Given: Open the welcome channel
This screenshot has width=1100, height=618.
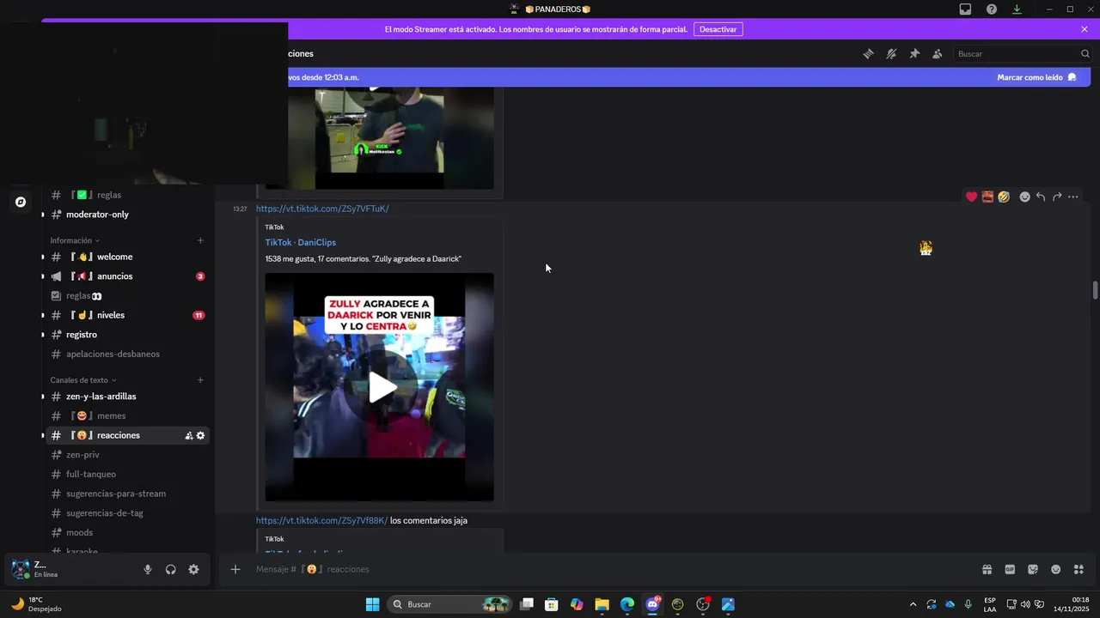Looking at the screenshot, I should 127,257.
